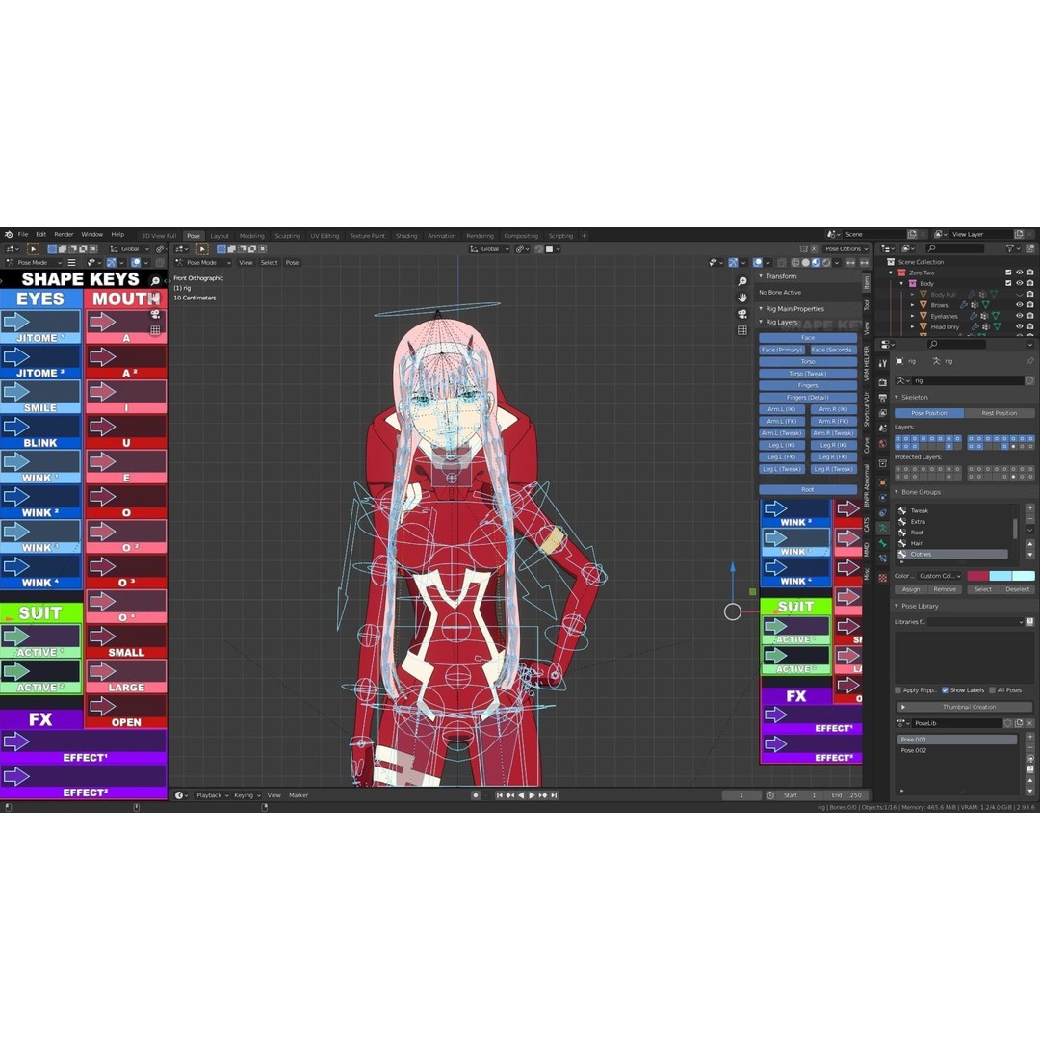Open the Armature data properties tab
Screen dimensions: 1040x1040
pos(883,528)
